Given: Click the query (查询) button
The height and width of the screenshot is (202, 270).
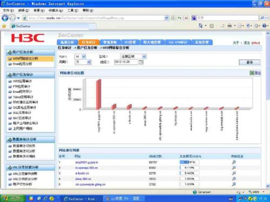Looking at the screenshot, I should (x=249, y=62).
